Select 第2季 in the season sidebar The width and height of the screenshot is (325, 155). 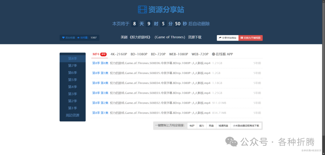pos(73,101)
